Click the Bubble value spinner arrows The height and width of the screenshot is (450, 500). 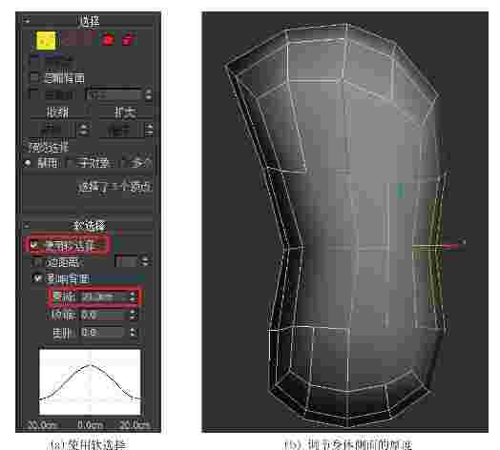(x=134, y=332)
